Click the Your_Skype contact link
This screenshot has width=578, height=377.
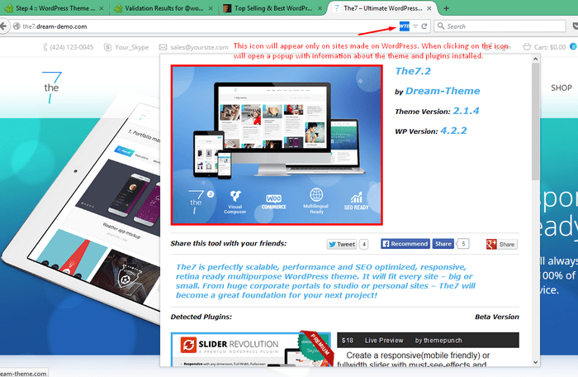pyautogui.click(x=131, y=47)
